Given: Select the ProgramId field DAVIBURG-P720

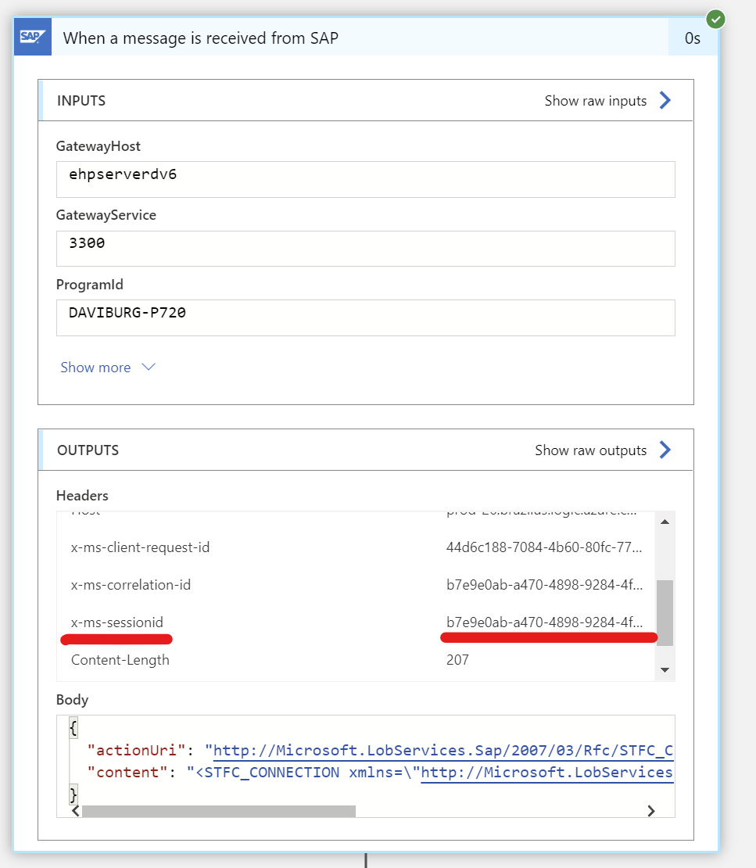Looking at the screenshot, I should pyautogui.click(x=365, y=317).
